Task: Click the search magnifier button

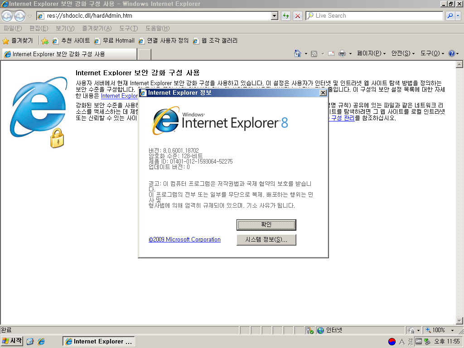Action: pos(450,16)
